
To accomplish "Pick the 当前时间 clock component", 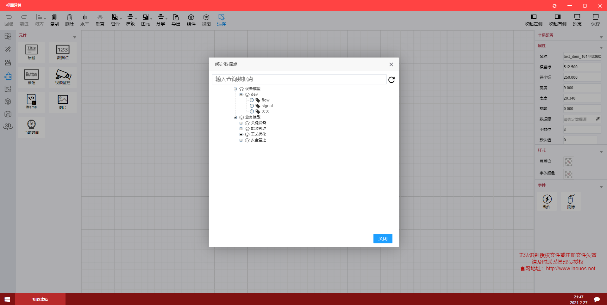I will (x=31, y=127).
